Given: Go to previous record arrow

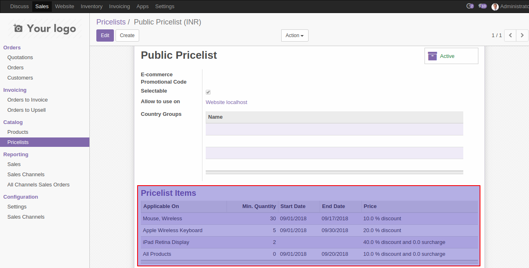Looking at the screenshot, I should click(510, 35).
